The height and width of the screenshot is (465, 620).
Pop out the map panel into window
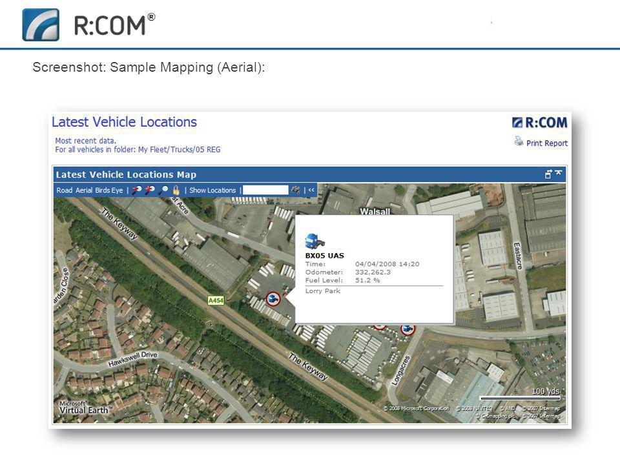[x=548, y=174]
